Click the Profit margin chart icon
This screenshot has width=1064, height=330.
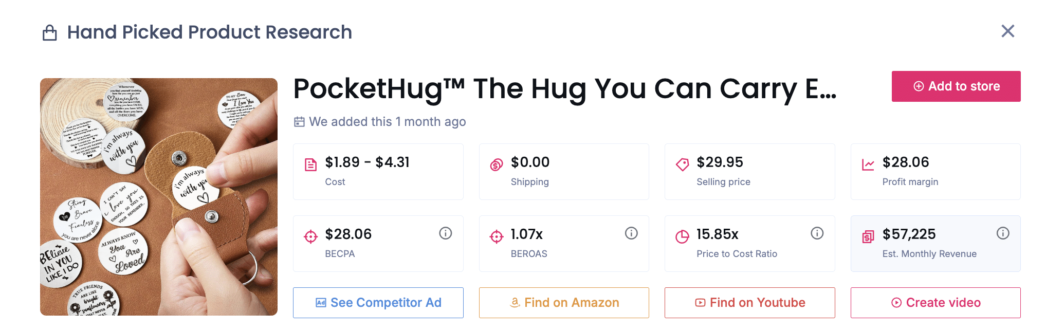tap(868, 165)
